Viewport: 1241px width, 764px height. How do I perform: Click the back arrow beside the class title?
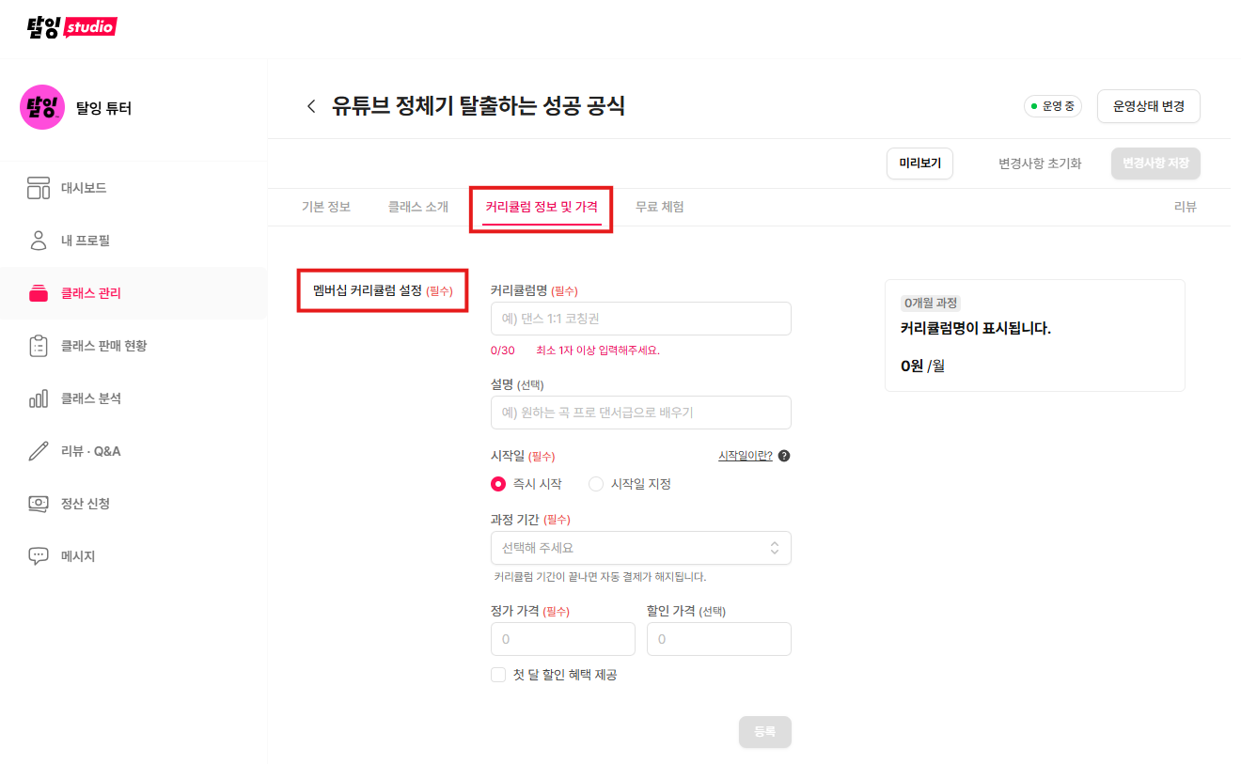tap(311, 106)
